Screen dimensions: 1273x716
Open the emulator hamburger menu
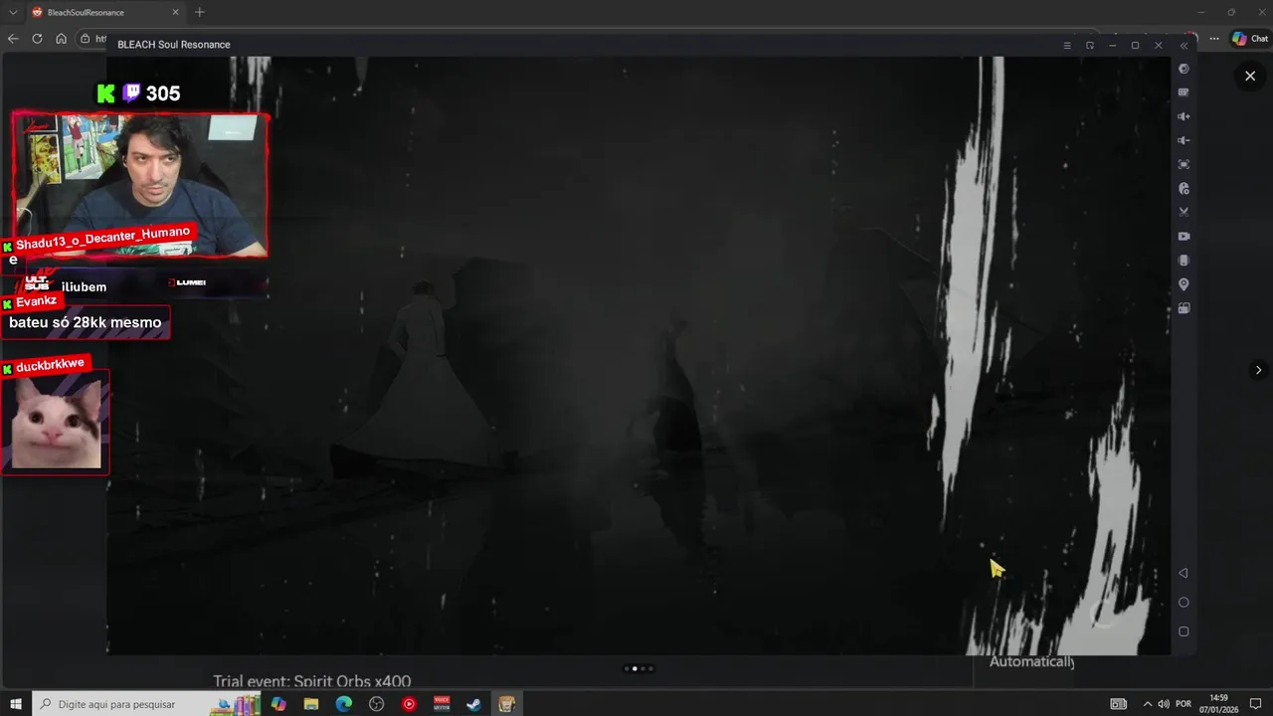pos(1067,46)
